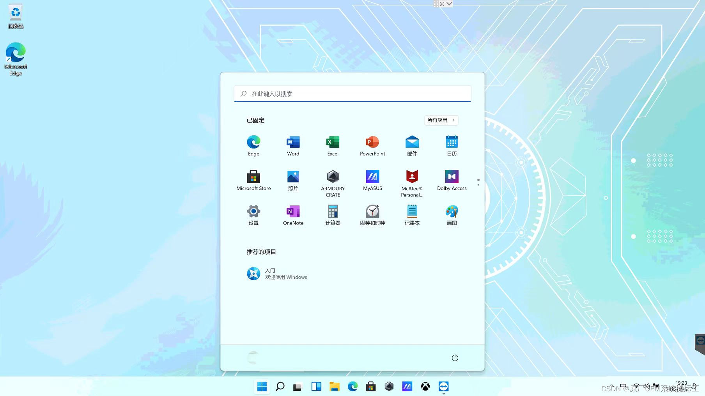Image resolution: width=705 pixels, height=396 pixels.
Task: Click the battery tray icon
Action: [x=656, y=386]
